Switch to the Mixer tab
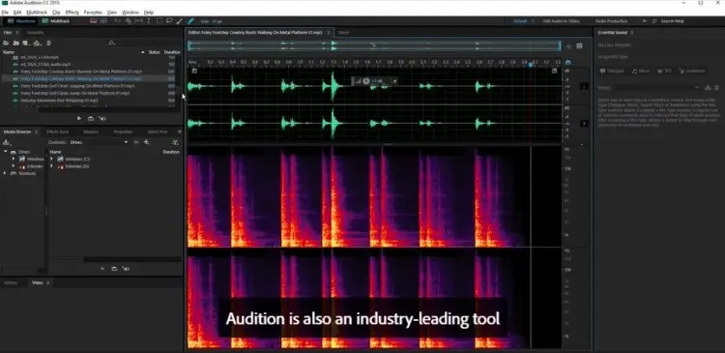This screenshot has height=353, width=725. pos(343,33)
